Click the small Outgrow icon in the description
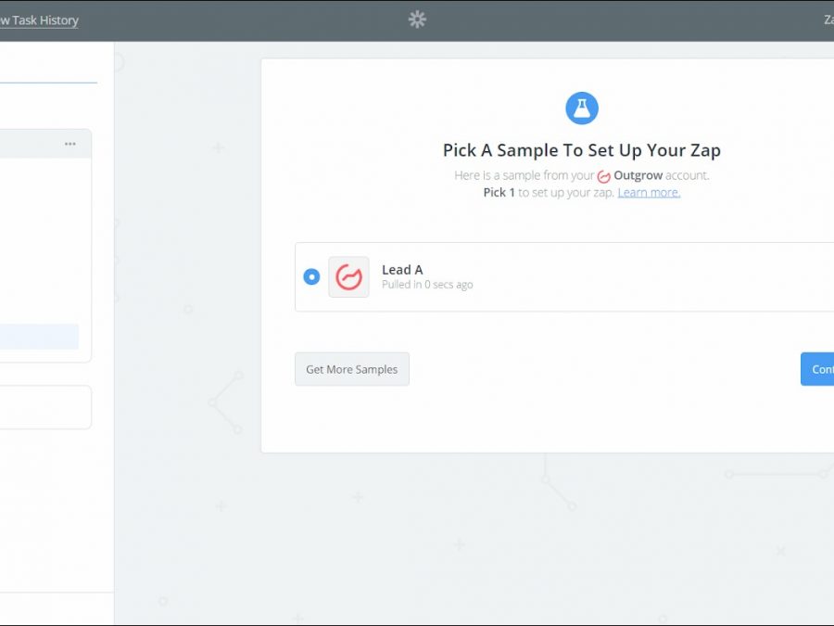834x626 pixels. click(604, 176)
